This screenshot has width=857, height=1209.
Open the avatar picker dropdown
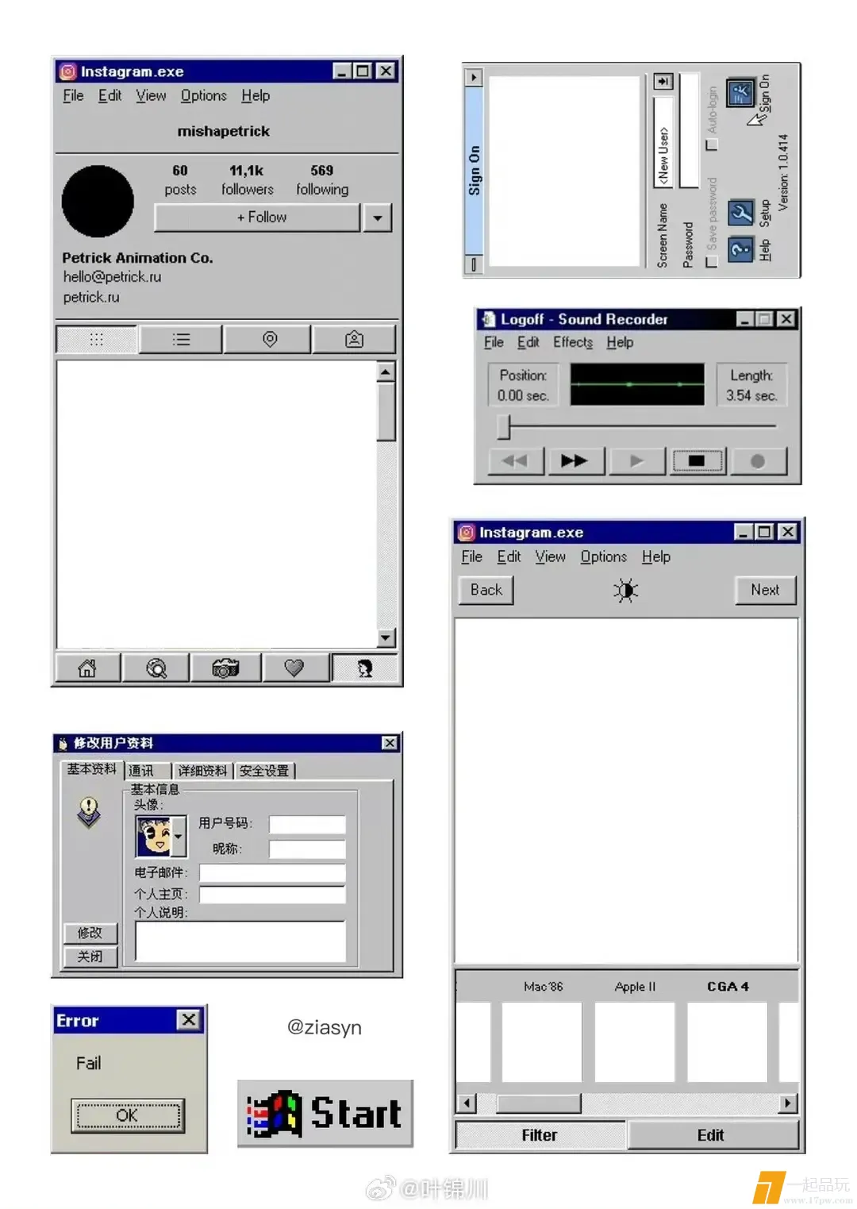[179, 836]
